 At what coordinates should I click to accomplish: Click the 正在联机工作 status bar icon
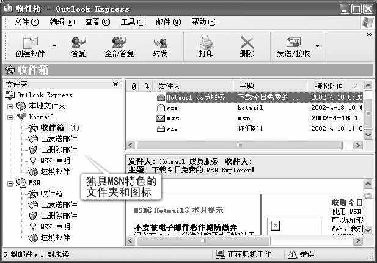pyautogui.click(x=220, y=254)
